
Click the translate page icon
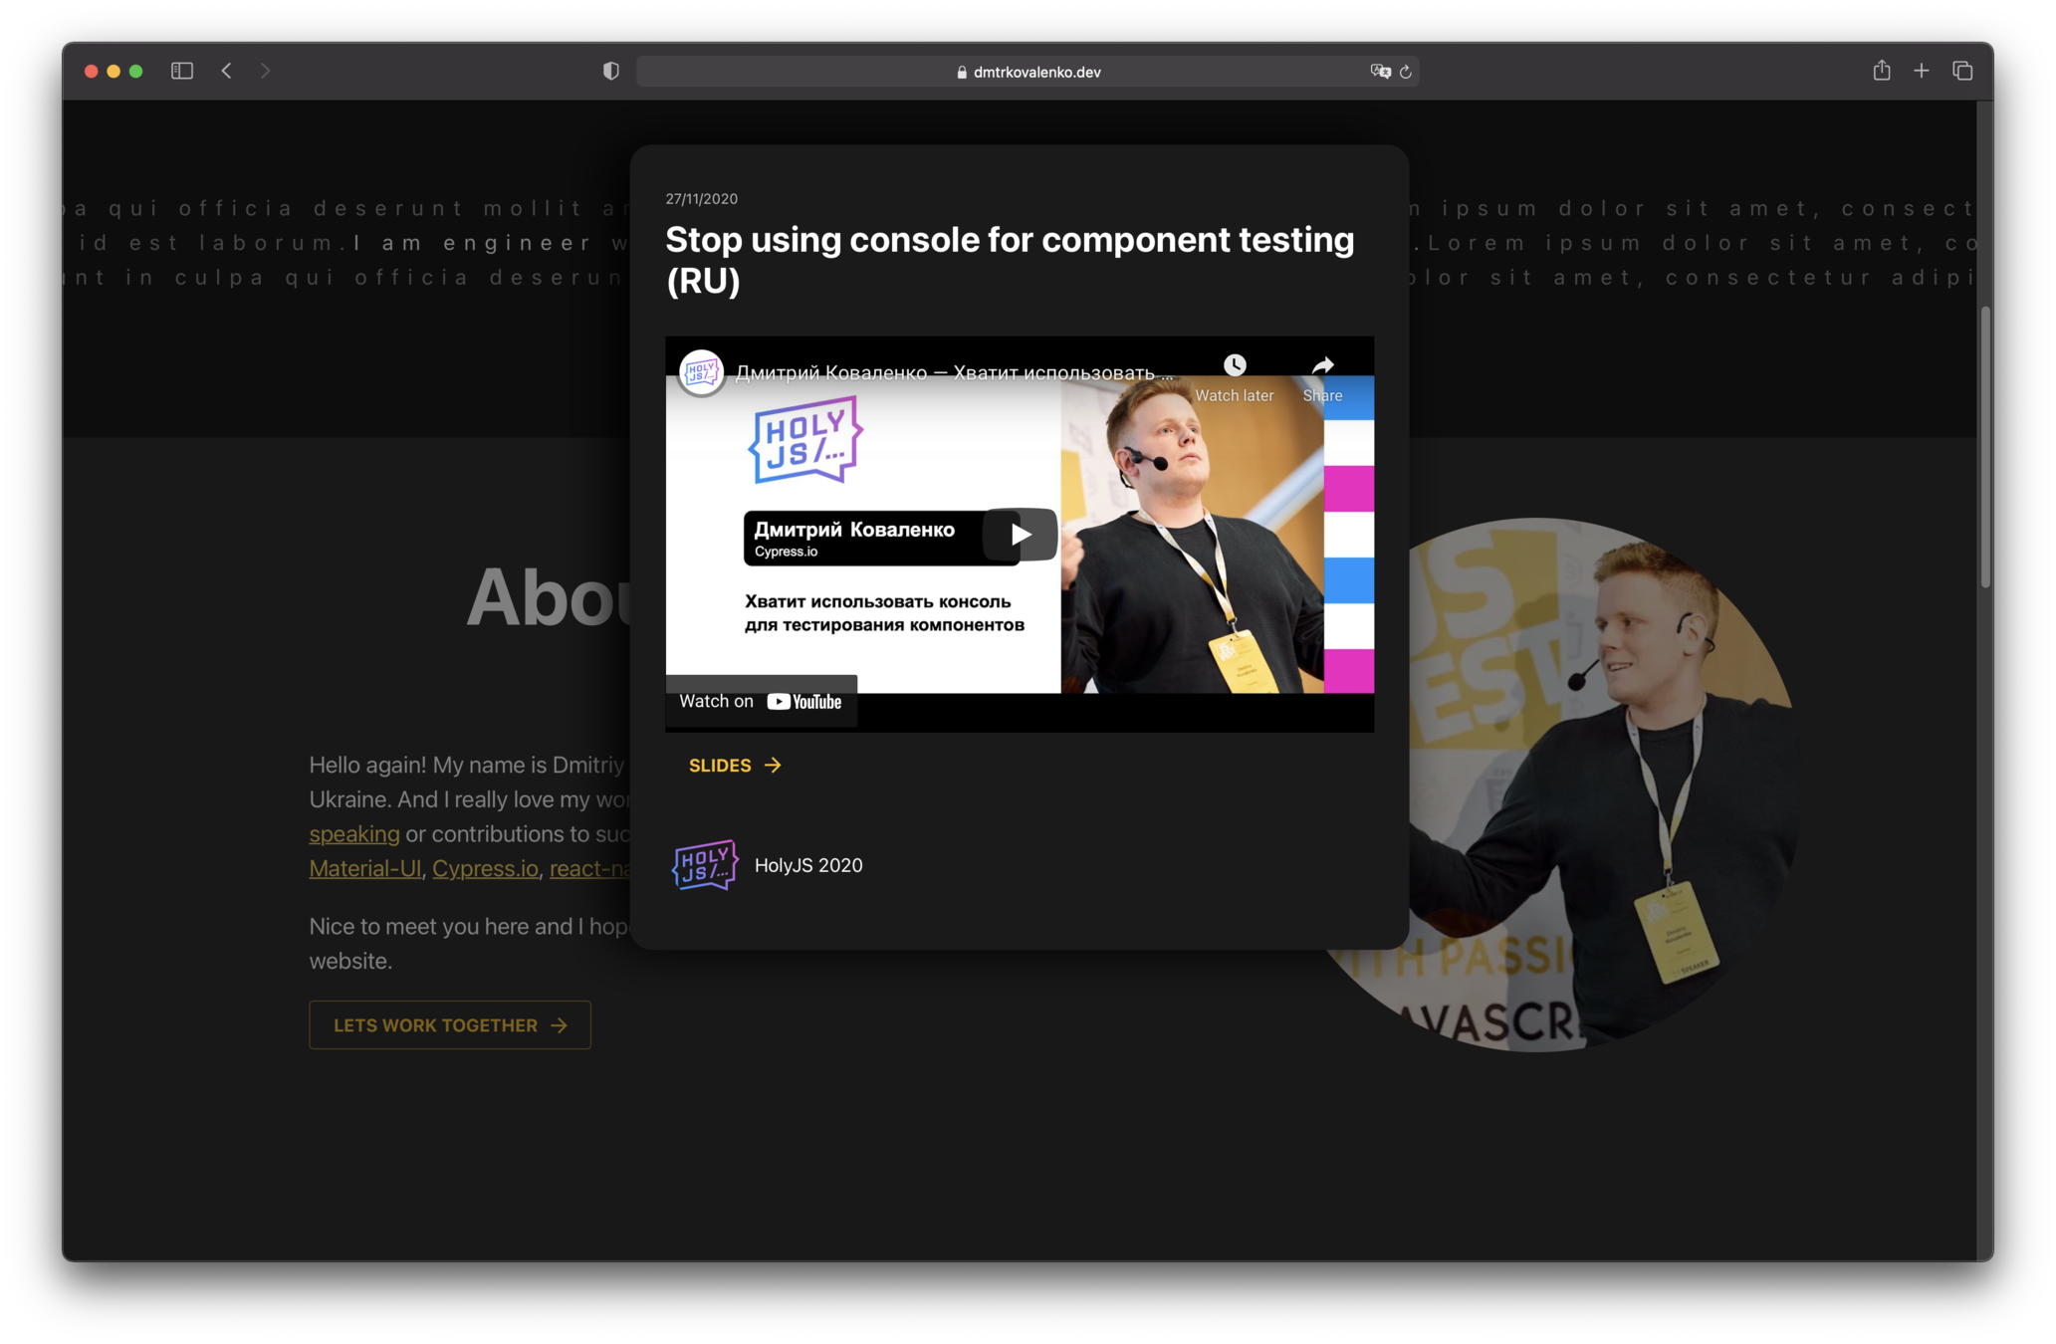[1380, 71]
